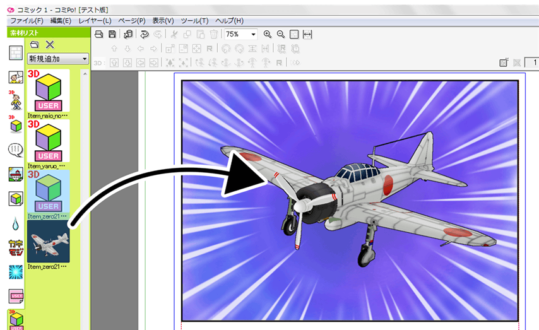Click the flip horizontal icon
Viewport: 539px width, 330px height.
point(265,49)
